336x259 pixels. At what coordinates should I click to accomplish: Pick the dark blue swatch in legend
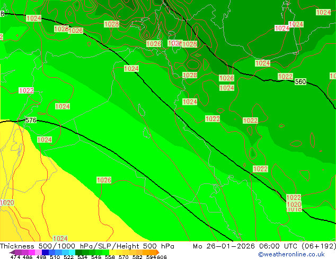[x=45, y=252]
